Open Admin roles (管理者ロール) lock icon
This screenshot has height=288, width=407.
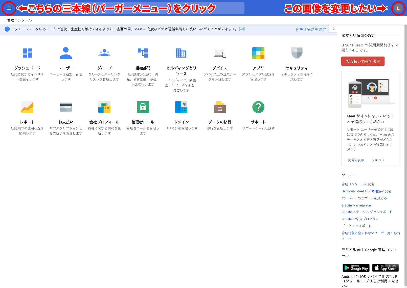click(143, 107)
